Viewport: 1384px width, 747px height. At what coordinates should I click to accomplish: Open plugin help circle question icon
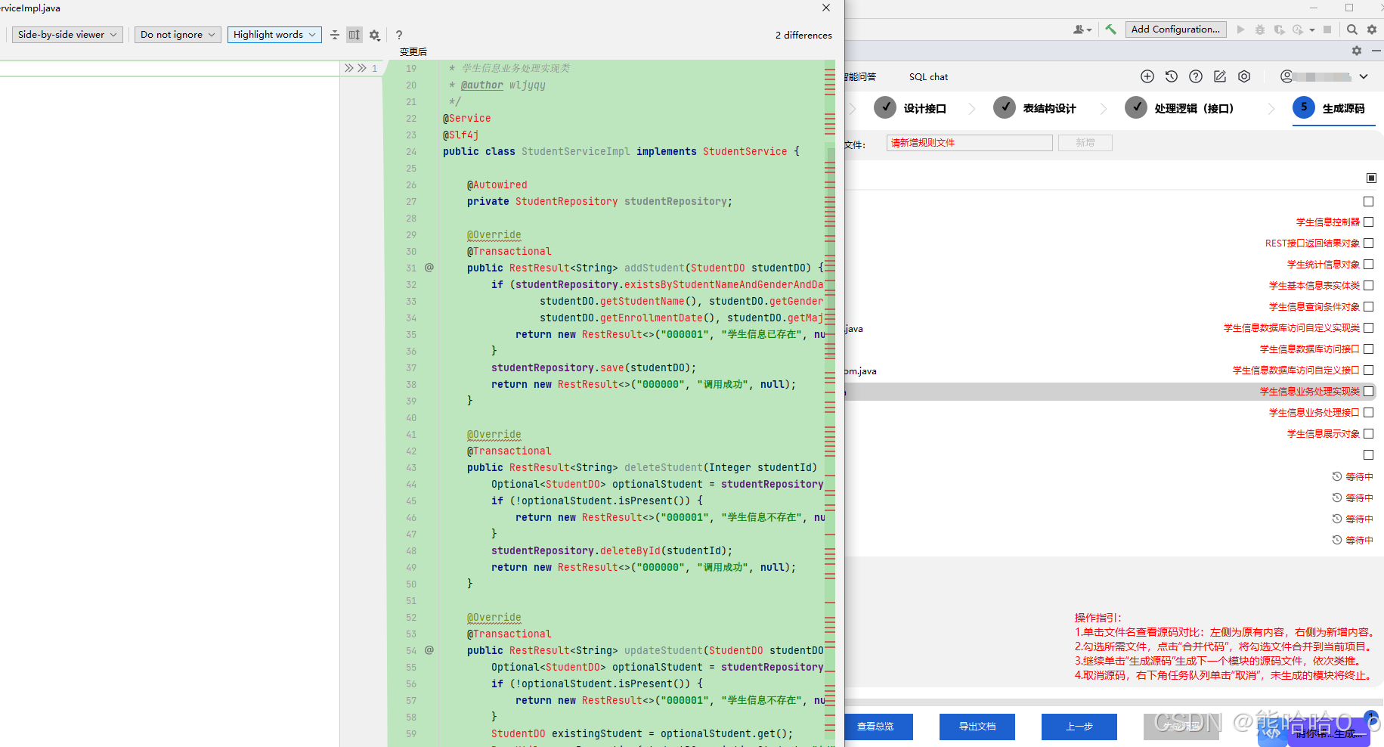pyautogui.click(x=1196, y=76)
